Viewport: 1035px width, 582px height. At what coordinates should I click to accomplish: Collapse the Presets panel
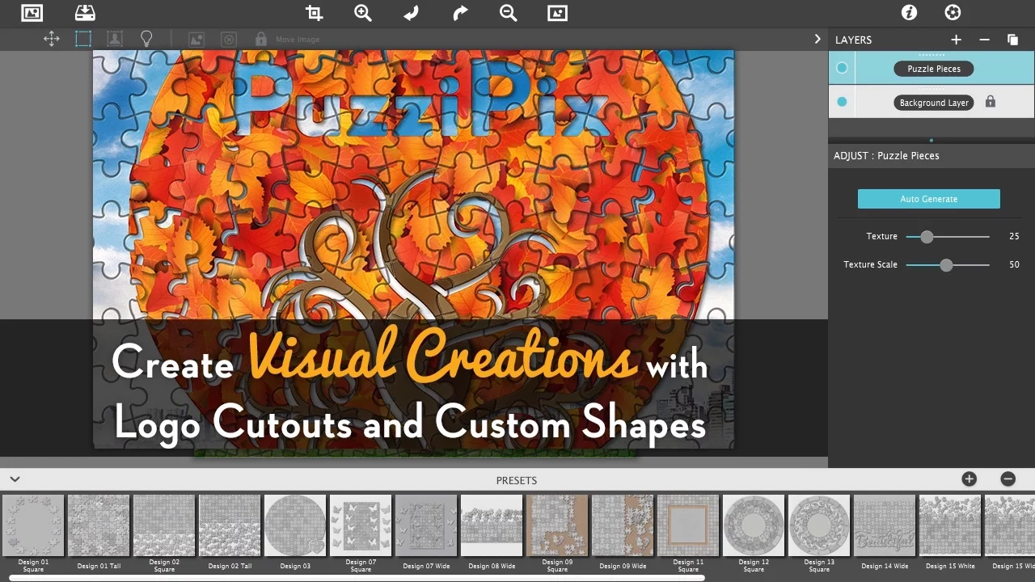(x=15, y=479)
